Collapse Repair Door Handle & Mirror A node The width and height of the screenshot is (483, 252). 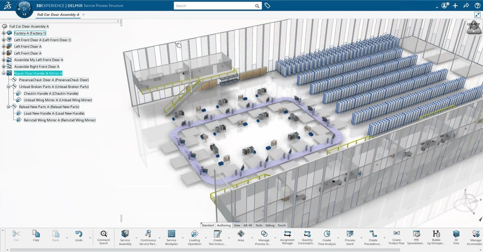(4, 73)
